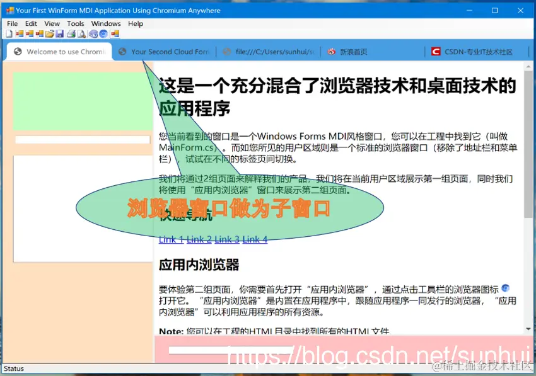Follow the Link 4 hyperlink
Screen dimensions: 536x376
tap(255, 239)
